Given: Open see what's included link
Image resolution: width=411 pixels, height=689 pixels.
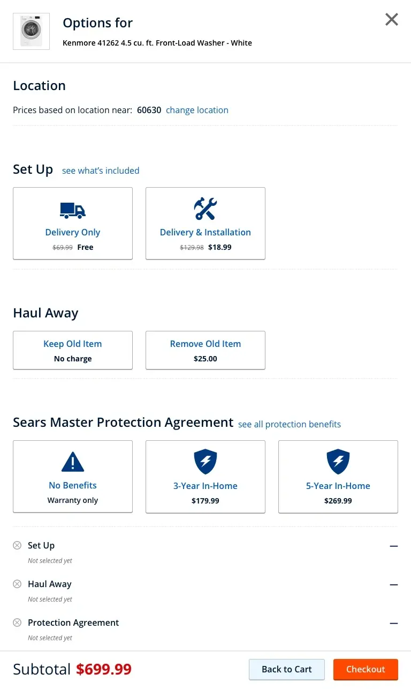Looking at the screenshot, I should [x=101, y=171].
